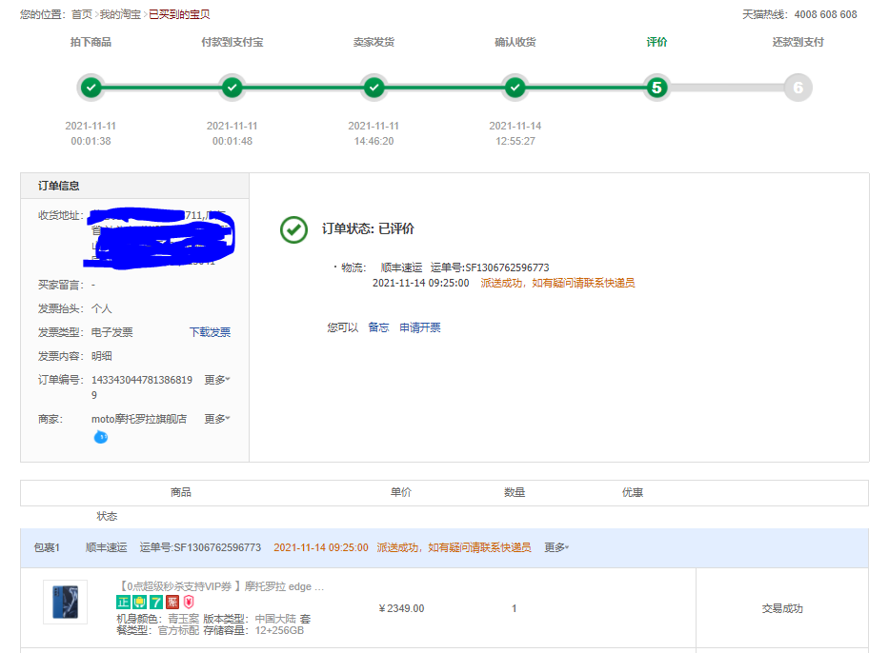This screenshot has width=889, height=653.
Task: Click step one 拍下商品 check circle
Action: 91,88
